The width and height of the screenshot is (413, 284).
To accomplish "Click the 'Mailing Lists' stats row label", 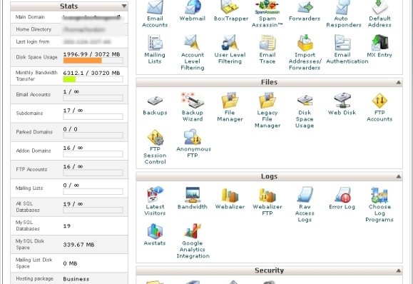I will click(x=29, y=188).
